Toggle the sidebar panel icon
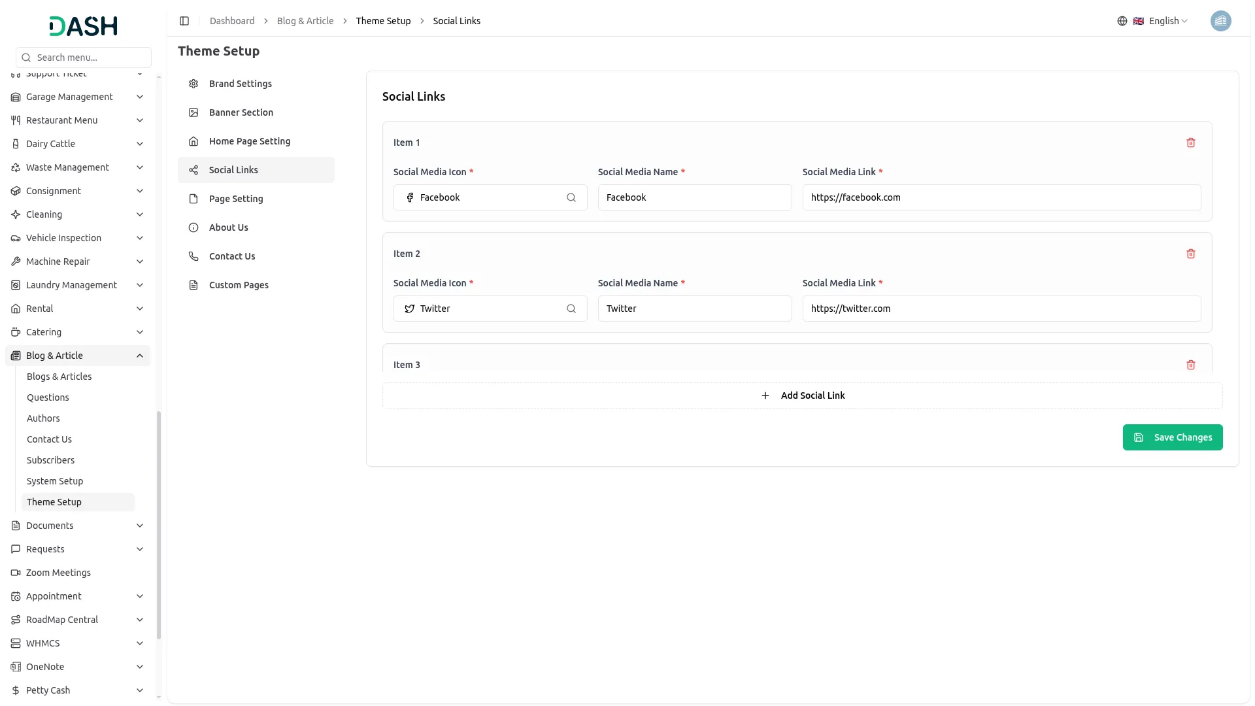The image size is (1255, 706). 184,21
